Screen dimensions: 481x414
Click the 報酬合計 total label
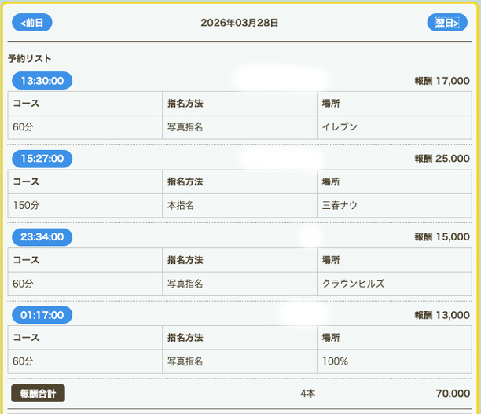(39, 393)
